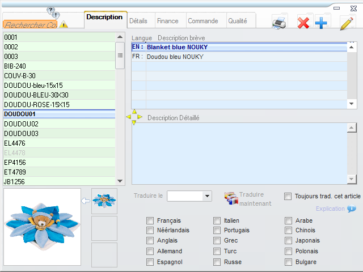The image size is (363, 272).
Task: Click the yellow pencil edit icon
Action: tap(347, 23)
